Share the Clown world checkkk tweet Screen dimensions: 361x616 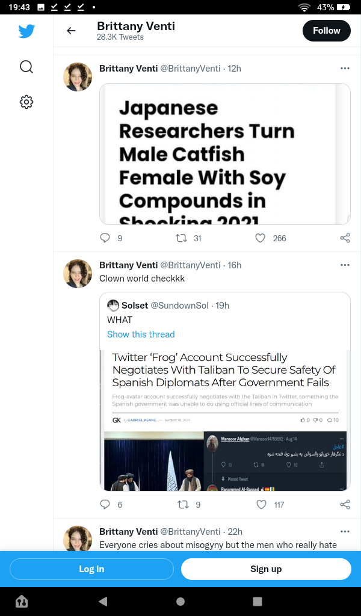[345, 505]
